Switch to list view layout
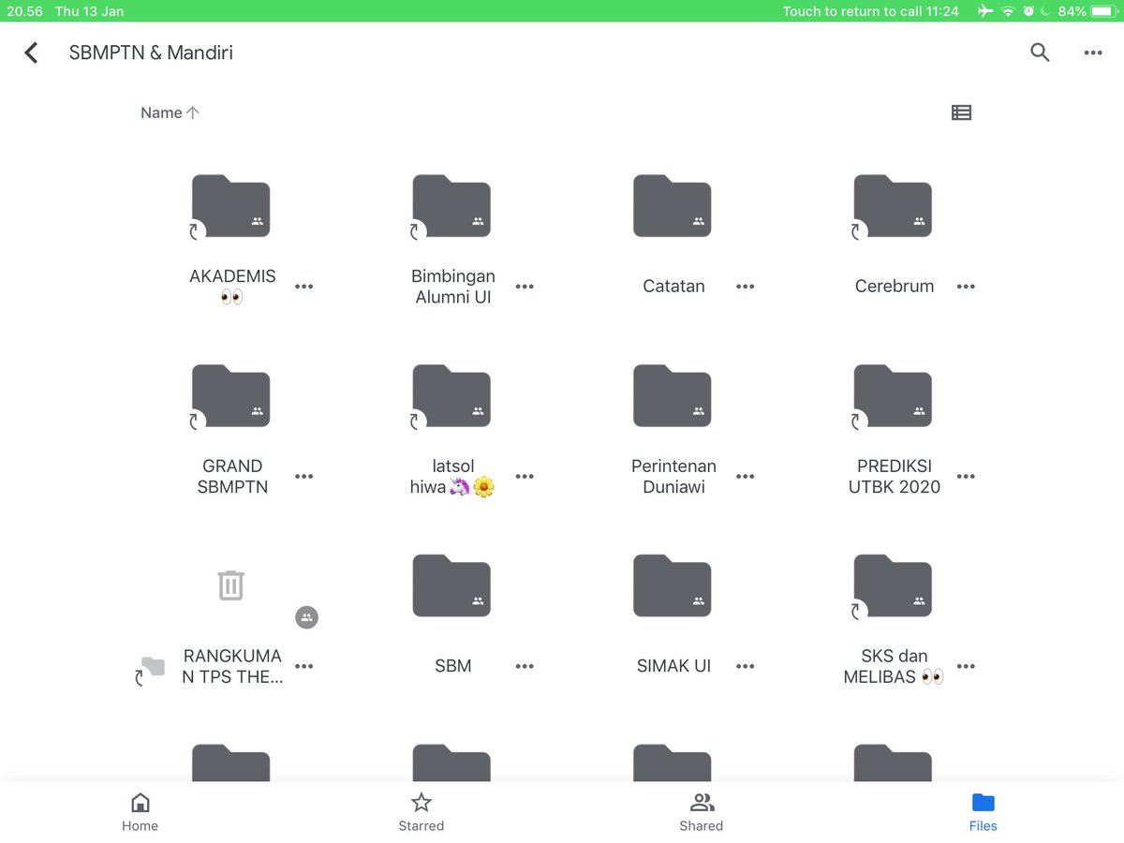1124x843 pixels. point(961,112)
